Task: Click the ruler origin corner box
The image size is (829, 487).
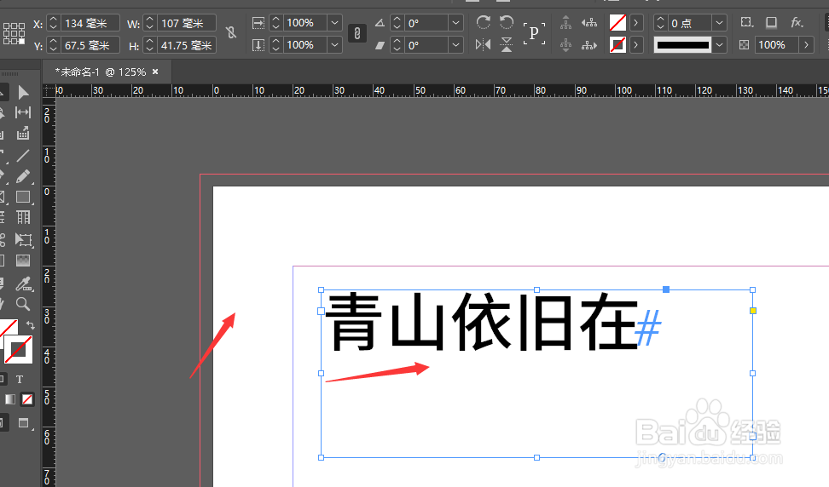Action: 49,91
